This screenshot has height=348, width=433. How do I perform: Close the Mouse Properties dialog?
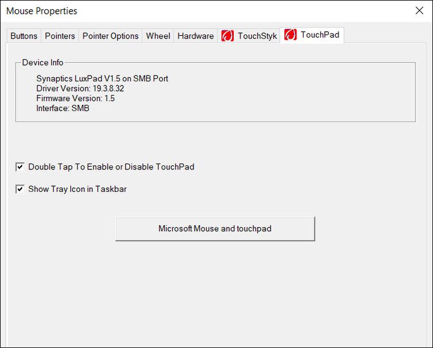pyautogui.click(x=419, y=11)
